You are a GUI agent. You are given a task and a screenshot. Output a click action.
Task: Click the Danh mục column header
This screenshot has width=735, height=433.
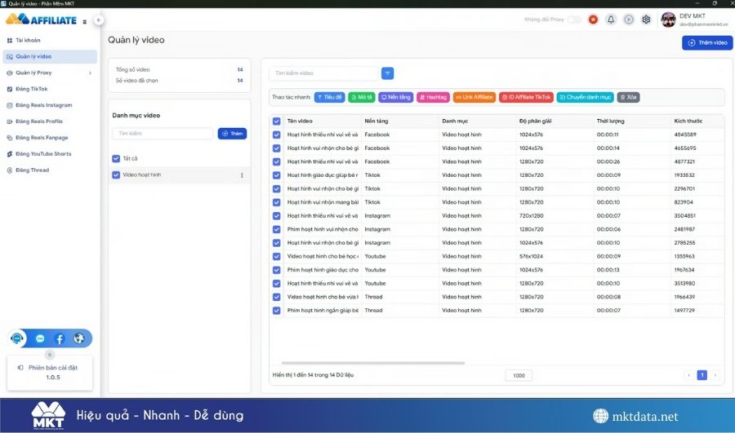tap(455, 122)
